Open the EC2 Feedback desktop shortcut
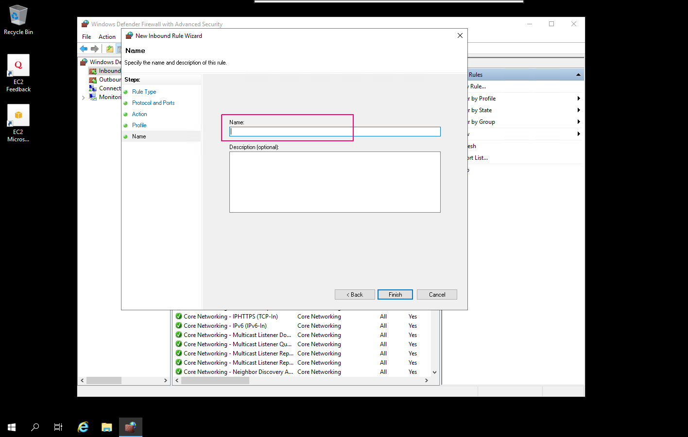Image resolution: width=688 pixels, height=437 pixels. point(18,73)
